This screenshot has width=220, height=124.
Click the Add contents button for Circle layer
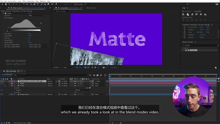point(90,88)
